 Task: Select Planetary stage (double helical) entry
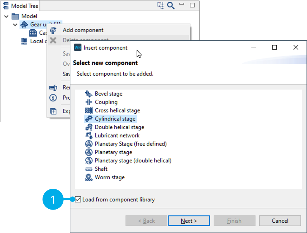(133, 161)
